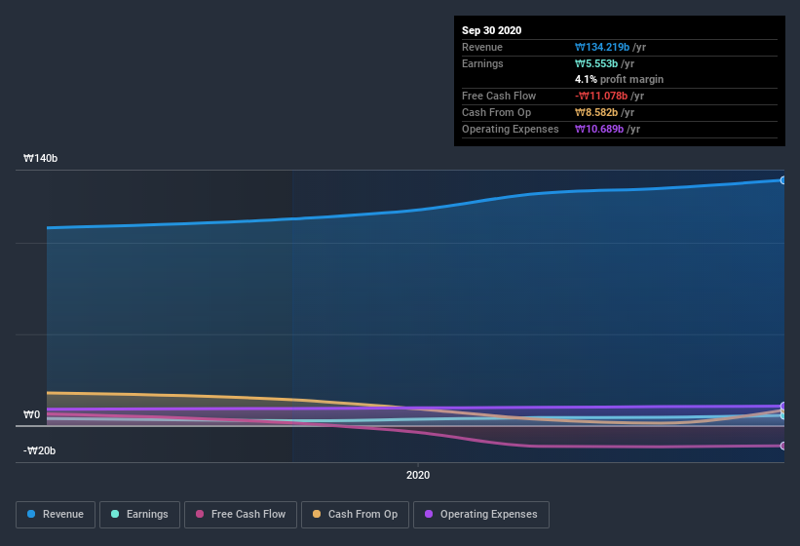The height and width of the screenshot is (546, 800).
Task: Click the Cash From Op tooltip label
Action: point(496,112)
